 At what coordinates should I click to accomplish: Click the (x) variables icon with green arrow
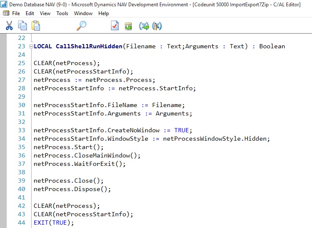pyautogui.click(x=144, y=26)
